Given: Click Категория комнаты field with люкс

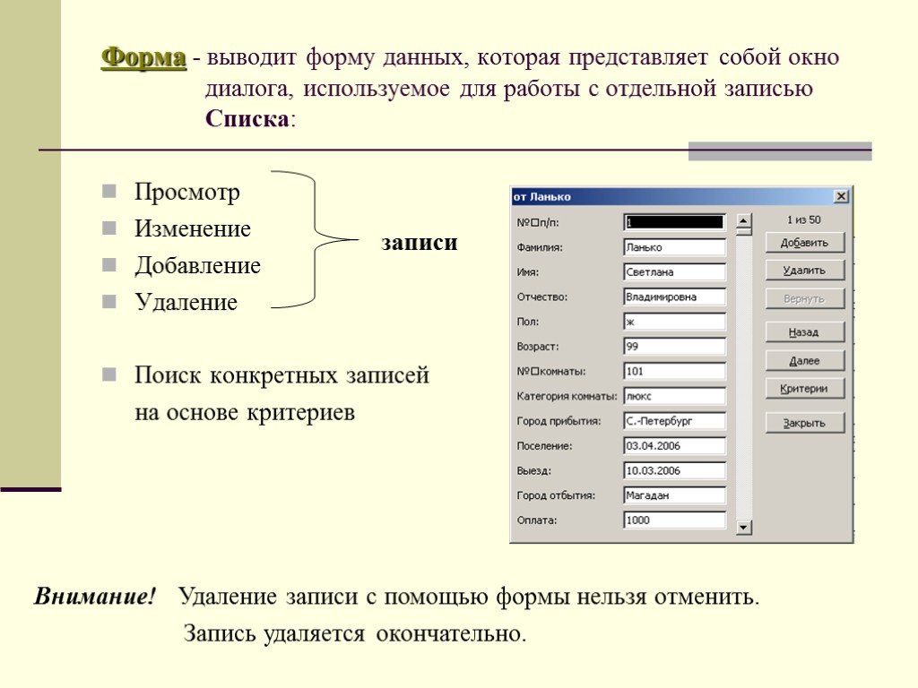Looking at the screenshot, I should [674, 396].
